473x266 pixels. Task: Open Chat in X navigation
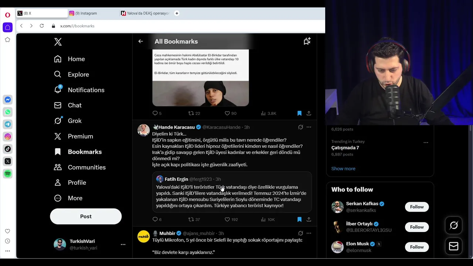[x=68, y=105]
